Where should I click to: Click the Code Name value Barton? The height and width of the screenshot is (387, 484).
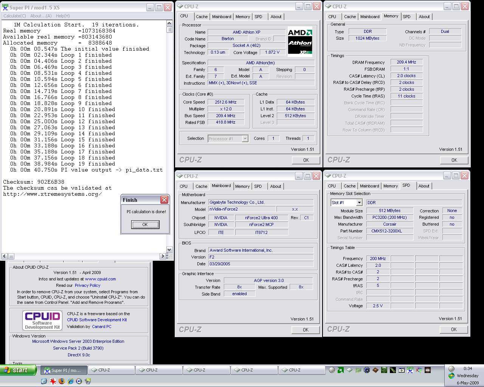pos(228,39)
